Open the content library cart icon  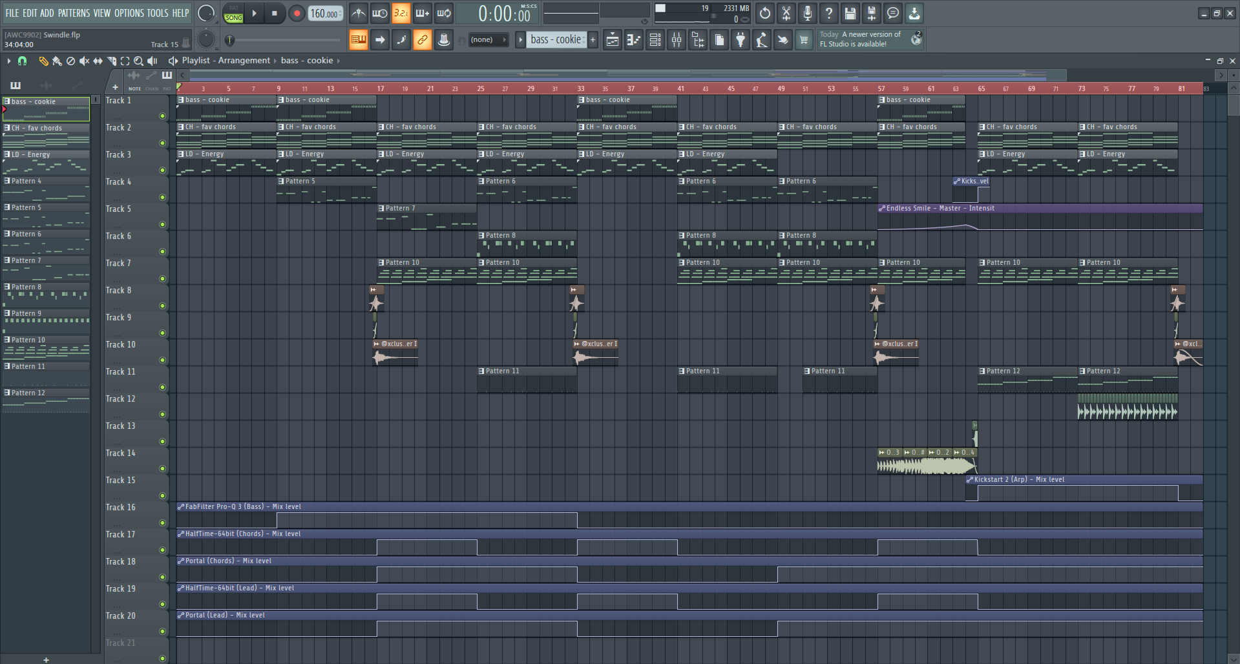click(x=804, y=40)
